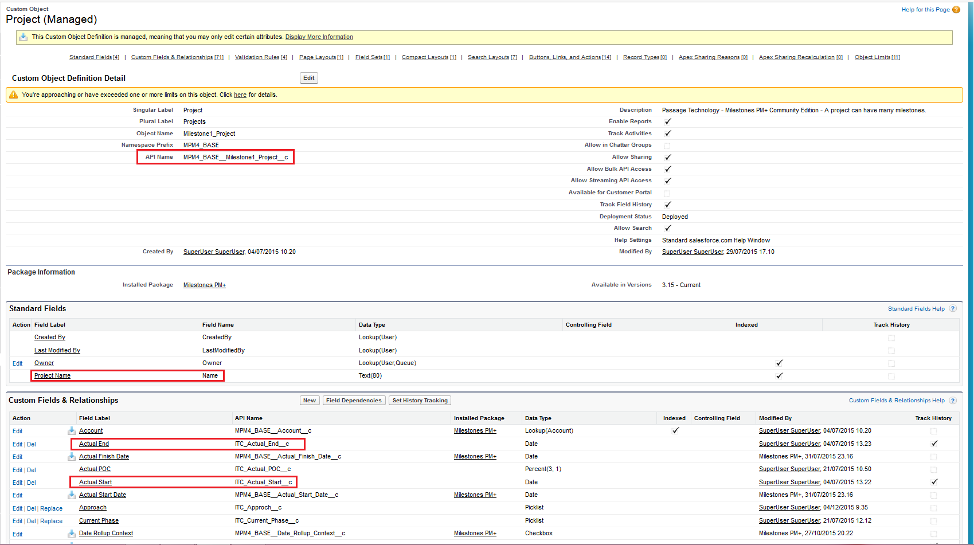Open Milestones PM+ installed package link
The width and height of the screenshot is (974, 545).
pyautogui.click(x=205, y=285)
